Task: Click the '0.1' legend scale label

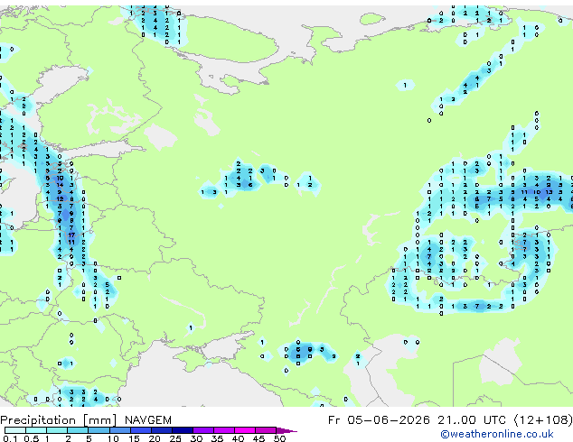Action: point(10,438)
